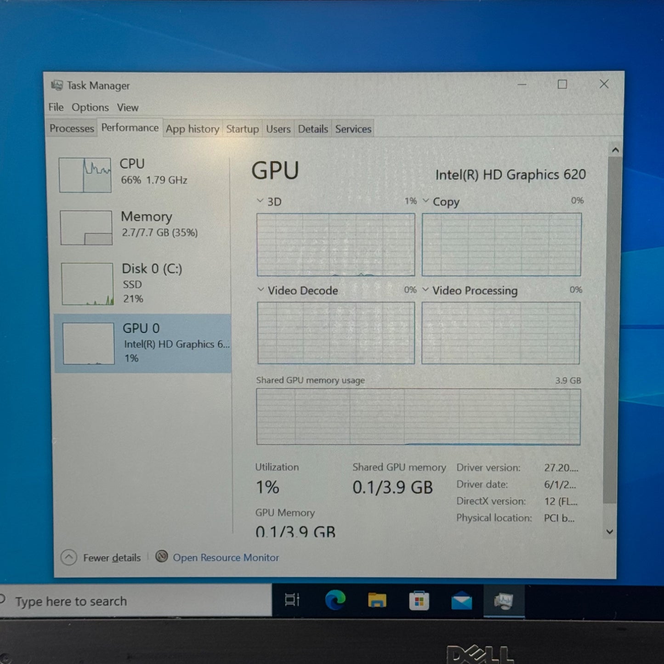Open the 3D engine graph dropdown
This screenshot has width=664, height=664.
click(x=260, y=201)
